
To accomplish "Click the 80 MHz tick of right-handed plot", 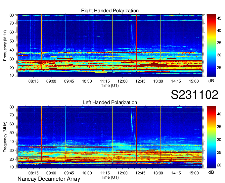I will click(x=12, y=15).
